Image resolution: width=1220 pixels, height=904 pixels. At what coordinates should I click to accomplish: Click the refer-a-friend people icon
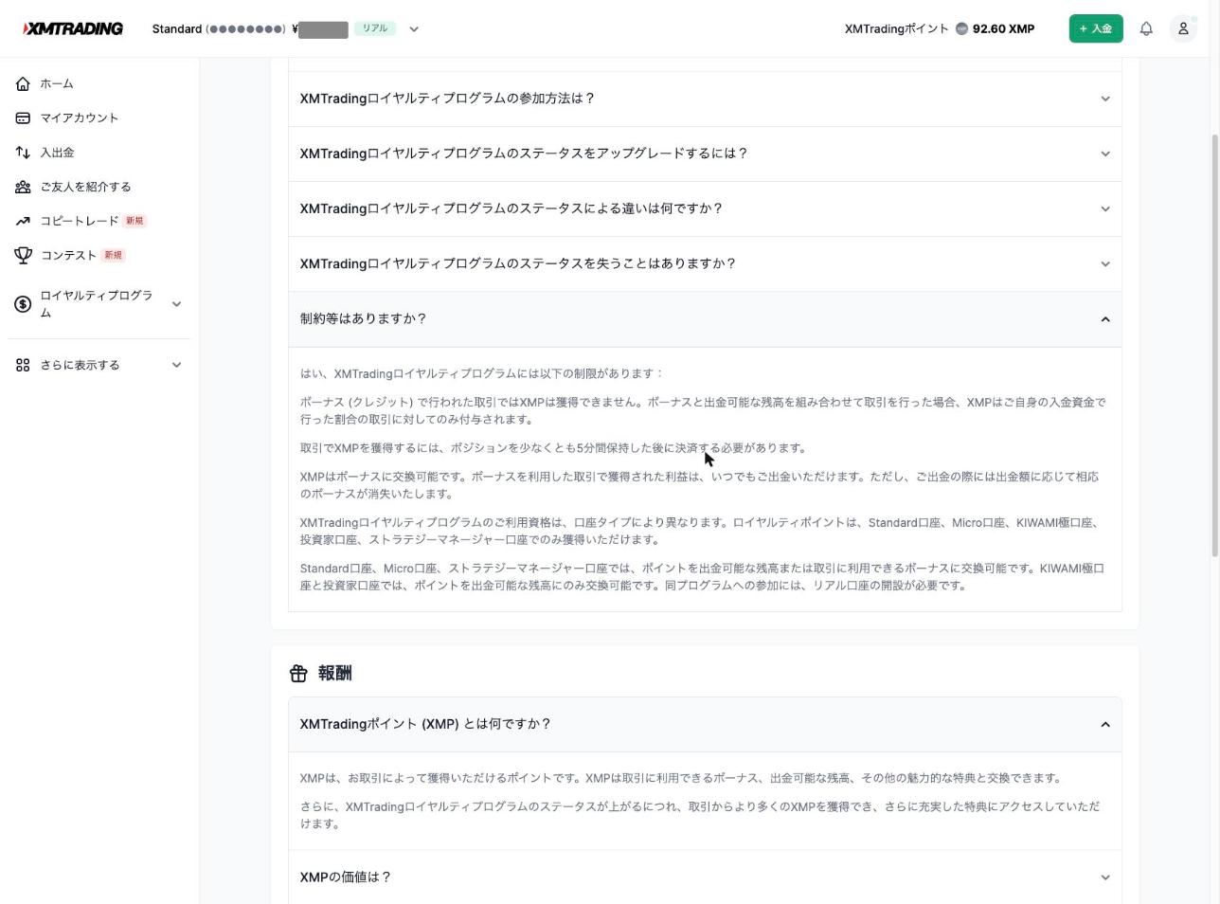pyautogui.click(x=23, y=187)
